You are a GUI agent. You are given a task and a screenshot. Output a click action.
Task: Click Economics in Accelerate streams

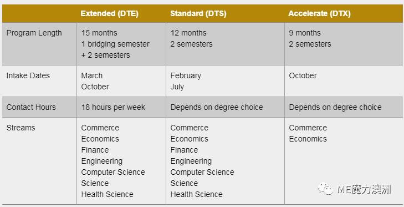308,139
